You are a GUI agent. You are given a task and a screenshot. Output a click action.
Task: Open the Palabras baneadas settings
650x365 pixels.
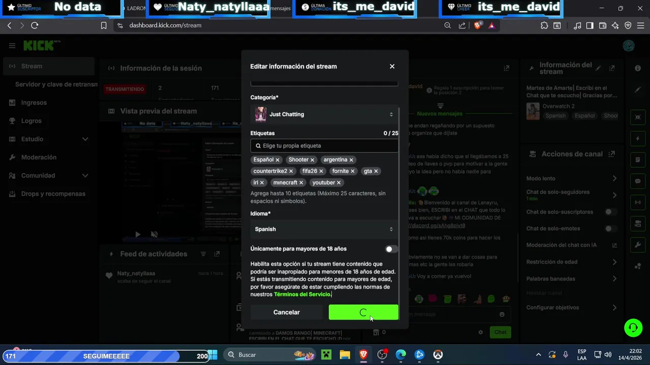(572, 279)
